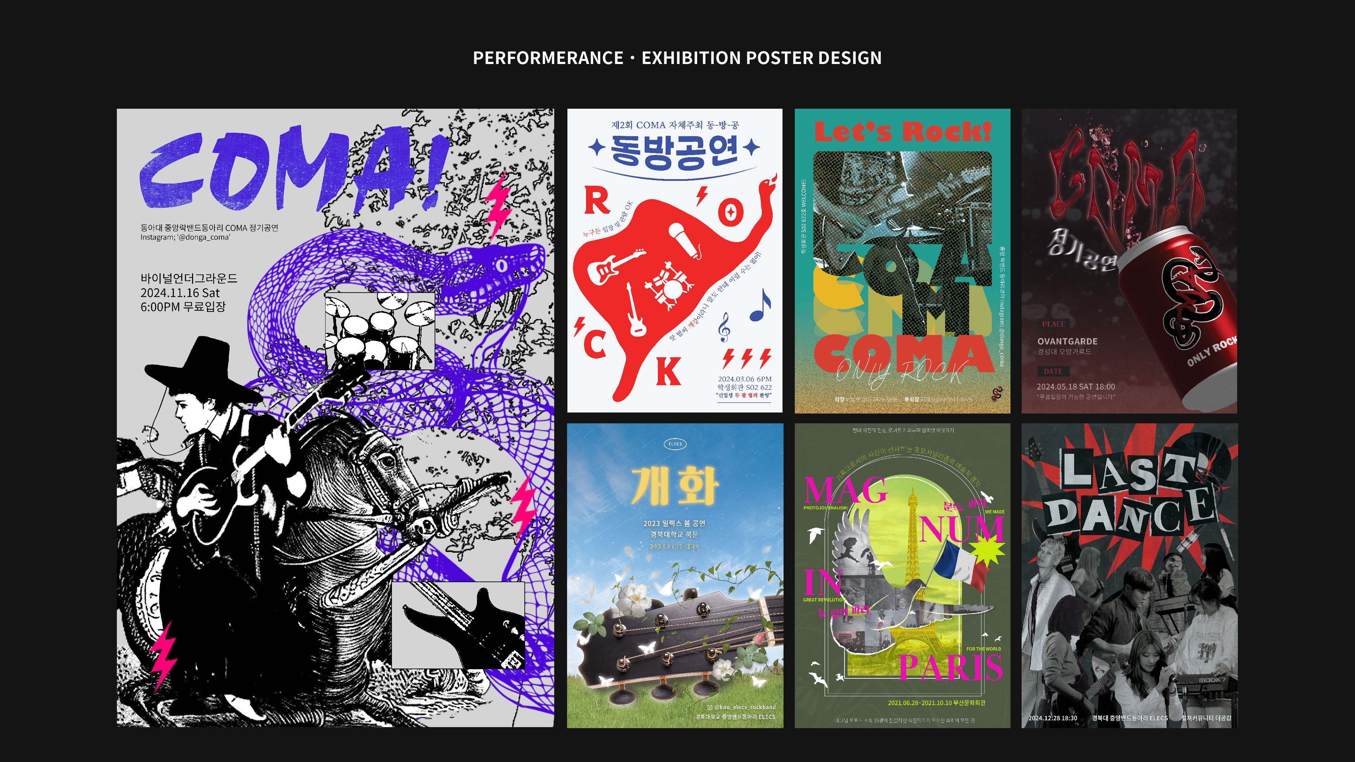This screenshot has height=762, width=1355.
Task: Click the blue music note icon
Action: coord(760,305)
